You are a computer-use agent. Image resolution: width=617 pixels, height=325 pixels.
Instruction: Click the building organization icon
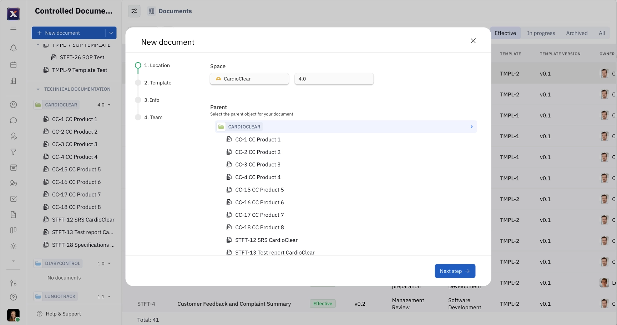[x=13, y=81]
